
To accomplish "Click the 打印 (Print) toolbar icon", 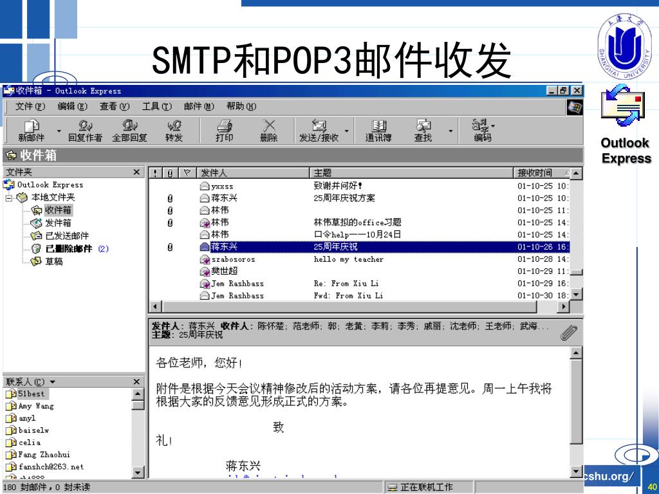I will click(225, 130).
